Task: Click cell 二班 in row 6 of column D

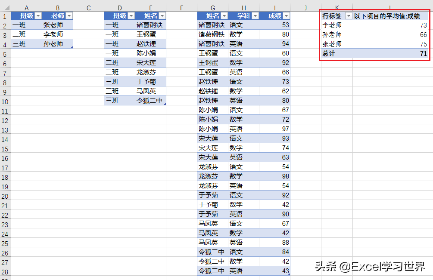Action: 120,63
